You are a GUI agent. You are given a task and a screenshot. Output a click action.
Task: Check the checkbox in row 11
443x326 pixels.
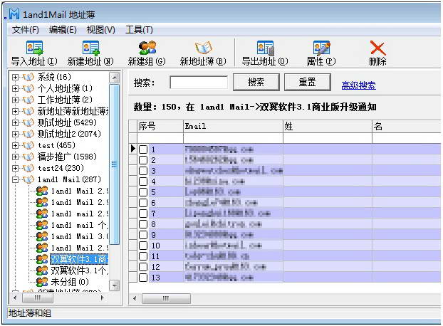click(143, 256)
